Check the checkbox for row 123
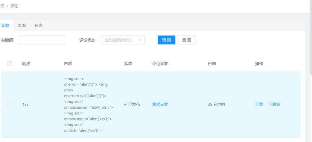The width and height of the screenshot is (312, 142). click(9, 104)
